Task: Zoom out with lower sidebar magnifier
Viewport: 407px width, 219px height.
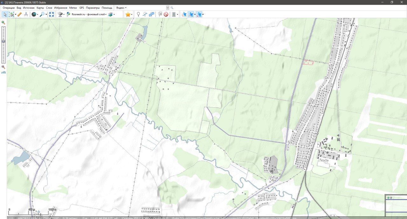Action: [x=3, y=67]
